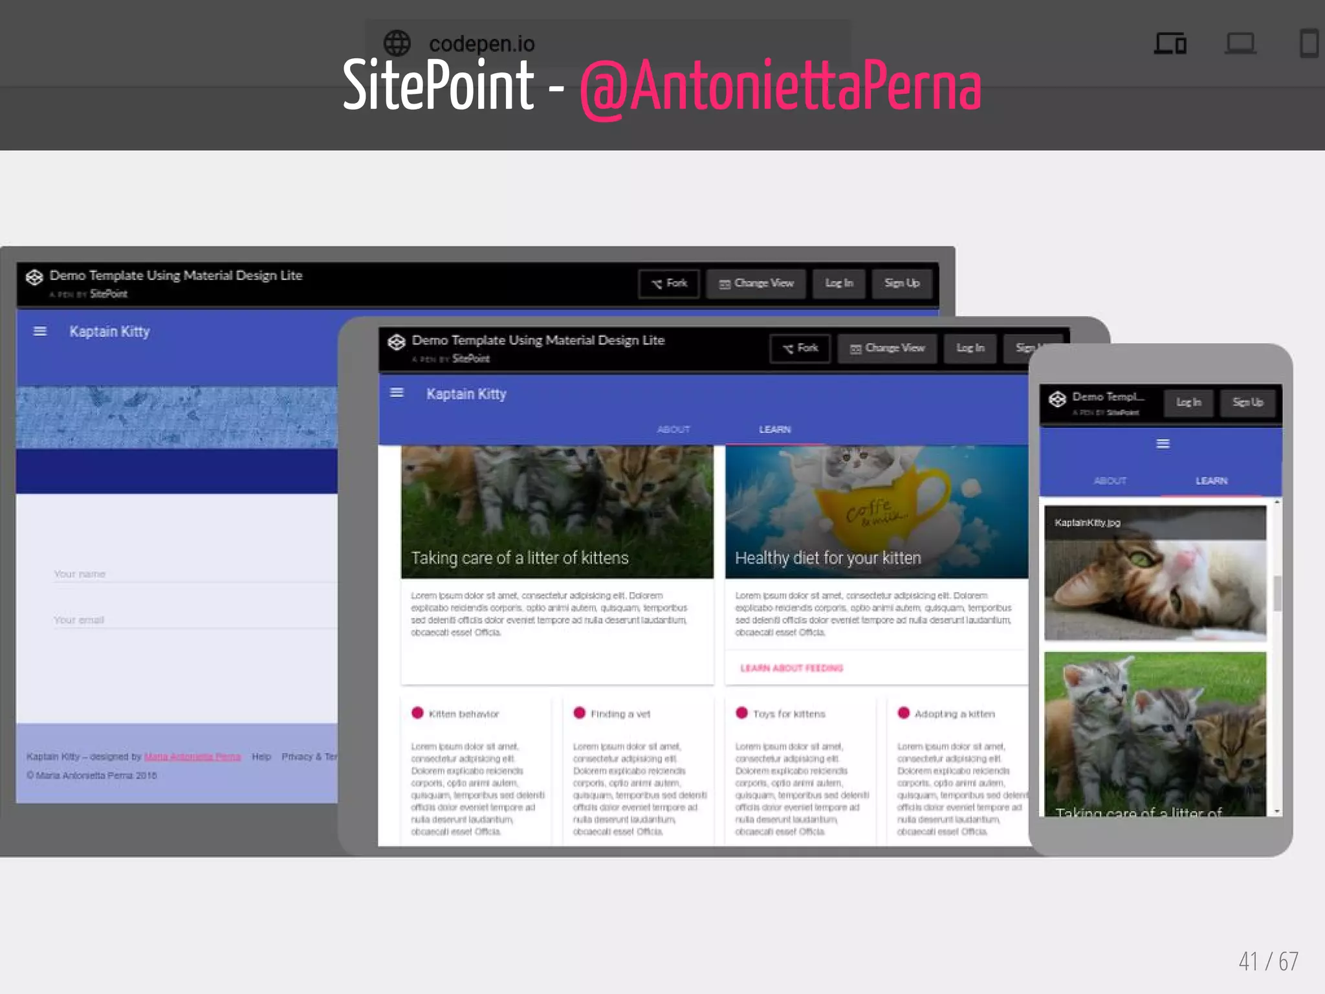Click scroll up arrow in phone window
Viewport: 1325px width, 994px height.
coord(1277,502)
